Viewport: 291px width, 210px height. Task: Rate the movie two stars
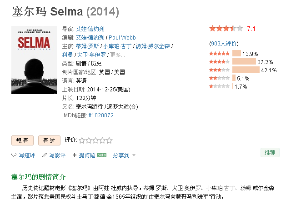tap(89, 140)
